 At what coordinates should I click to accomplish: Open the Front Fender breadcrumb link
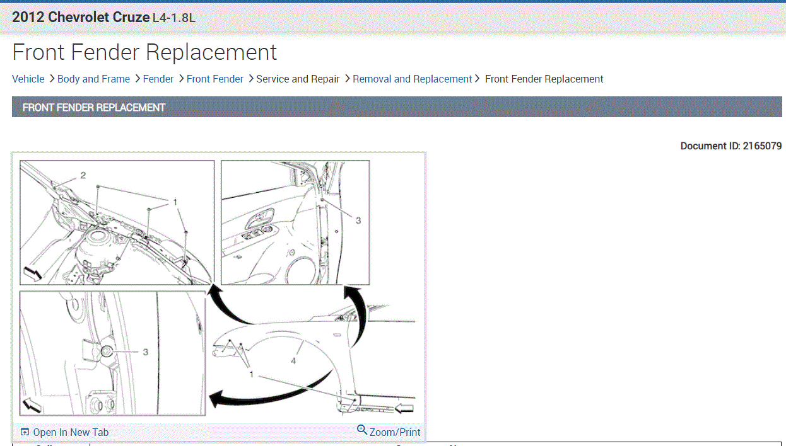pyautogui.click(x=215, y=79)
